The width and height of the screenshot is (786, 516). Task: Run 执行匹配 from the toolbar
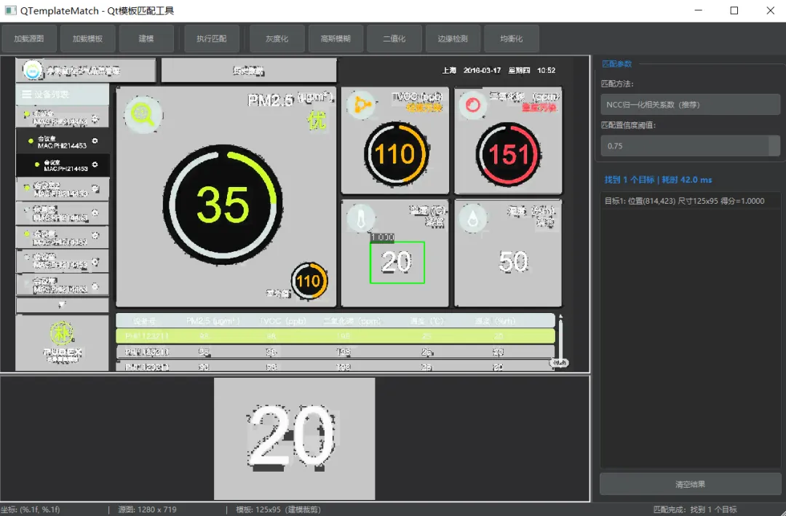(x=212, y=39)
